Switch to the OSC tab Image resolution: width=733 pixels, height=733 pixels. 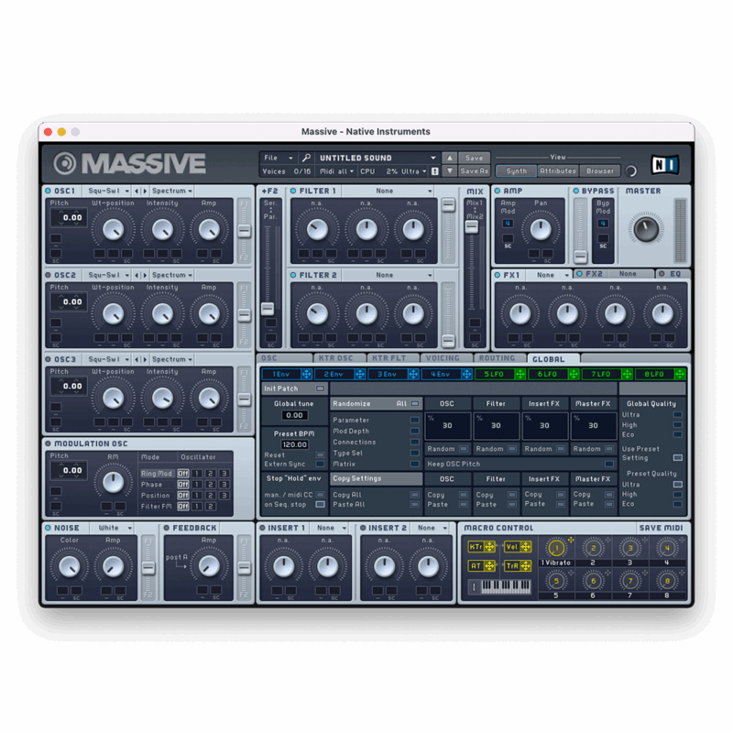284,358
